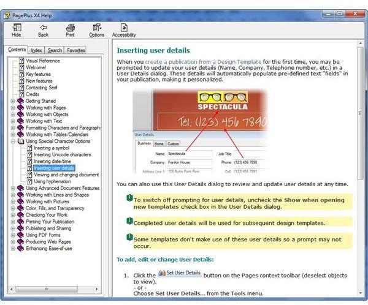Click the Accessibility toolbar icon
Screen dimensions: 368x305
124,28
